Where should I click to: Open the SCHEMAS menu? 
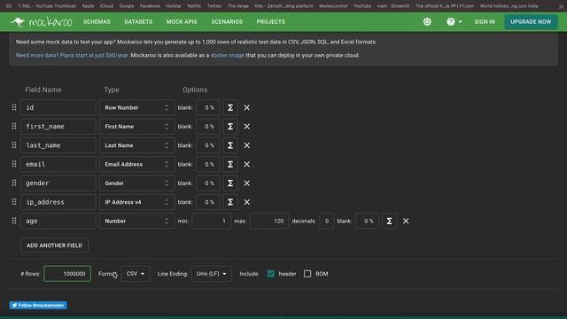[97, 21]
